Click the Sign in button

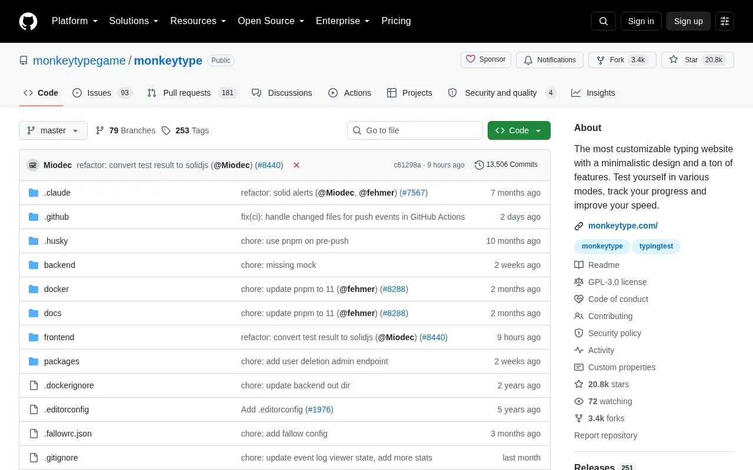(x=641, y=21)
